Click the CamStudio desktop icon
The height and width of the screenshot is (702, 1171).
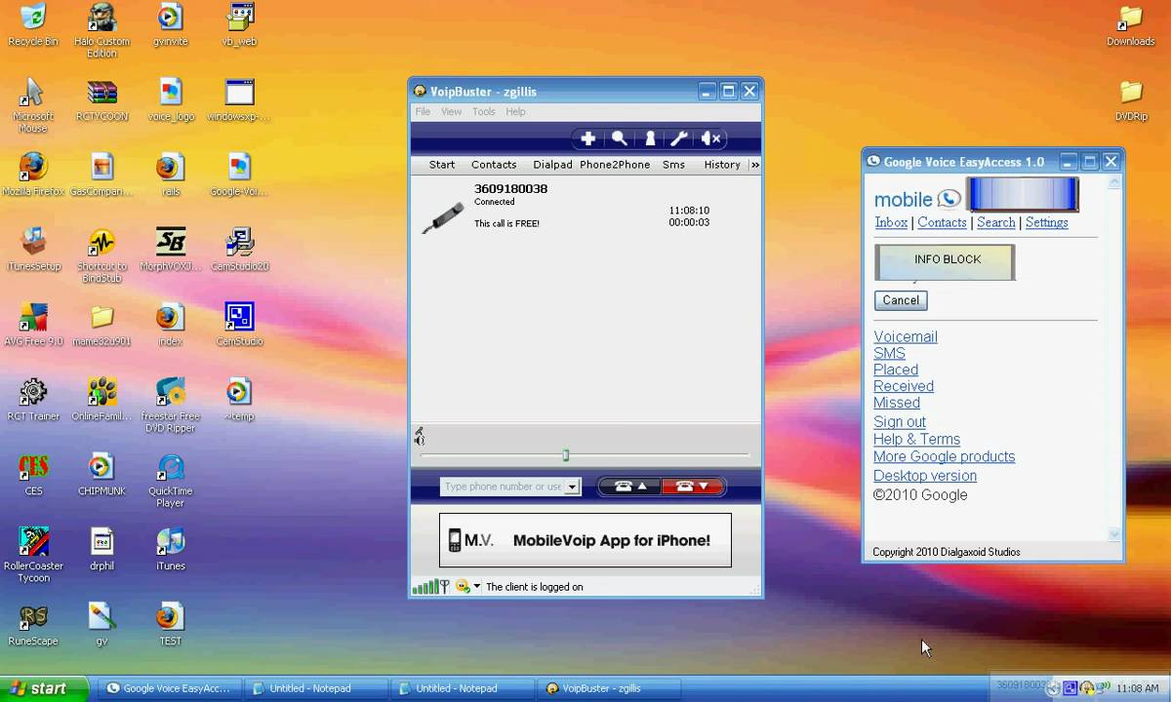[x=239, y=325]
